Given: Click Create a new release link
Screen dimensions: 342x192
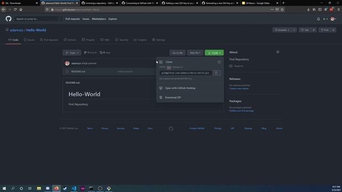Looking at the screenshot, I should pos(239,89).
